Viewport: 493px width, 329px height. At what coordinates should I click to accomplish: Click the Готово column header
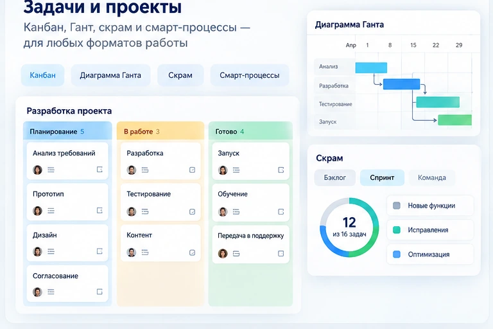tap(250, 131)
